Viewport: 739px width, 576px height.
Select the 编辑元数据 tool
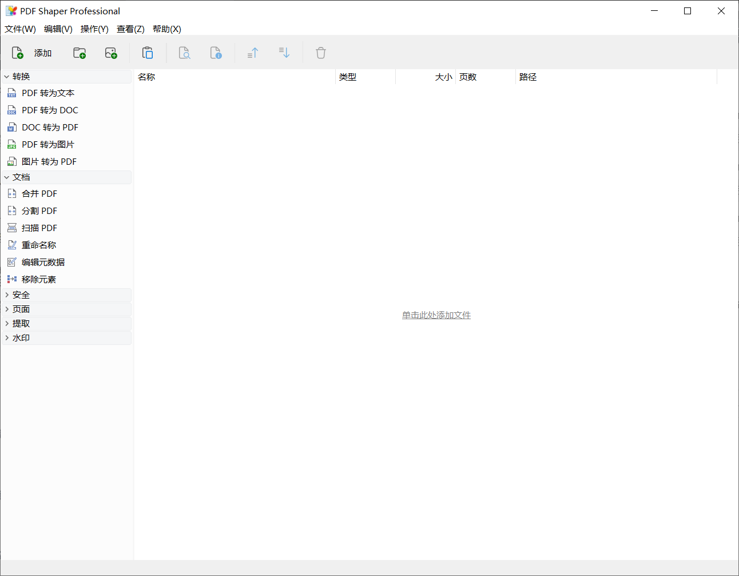tap(43, 262)
